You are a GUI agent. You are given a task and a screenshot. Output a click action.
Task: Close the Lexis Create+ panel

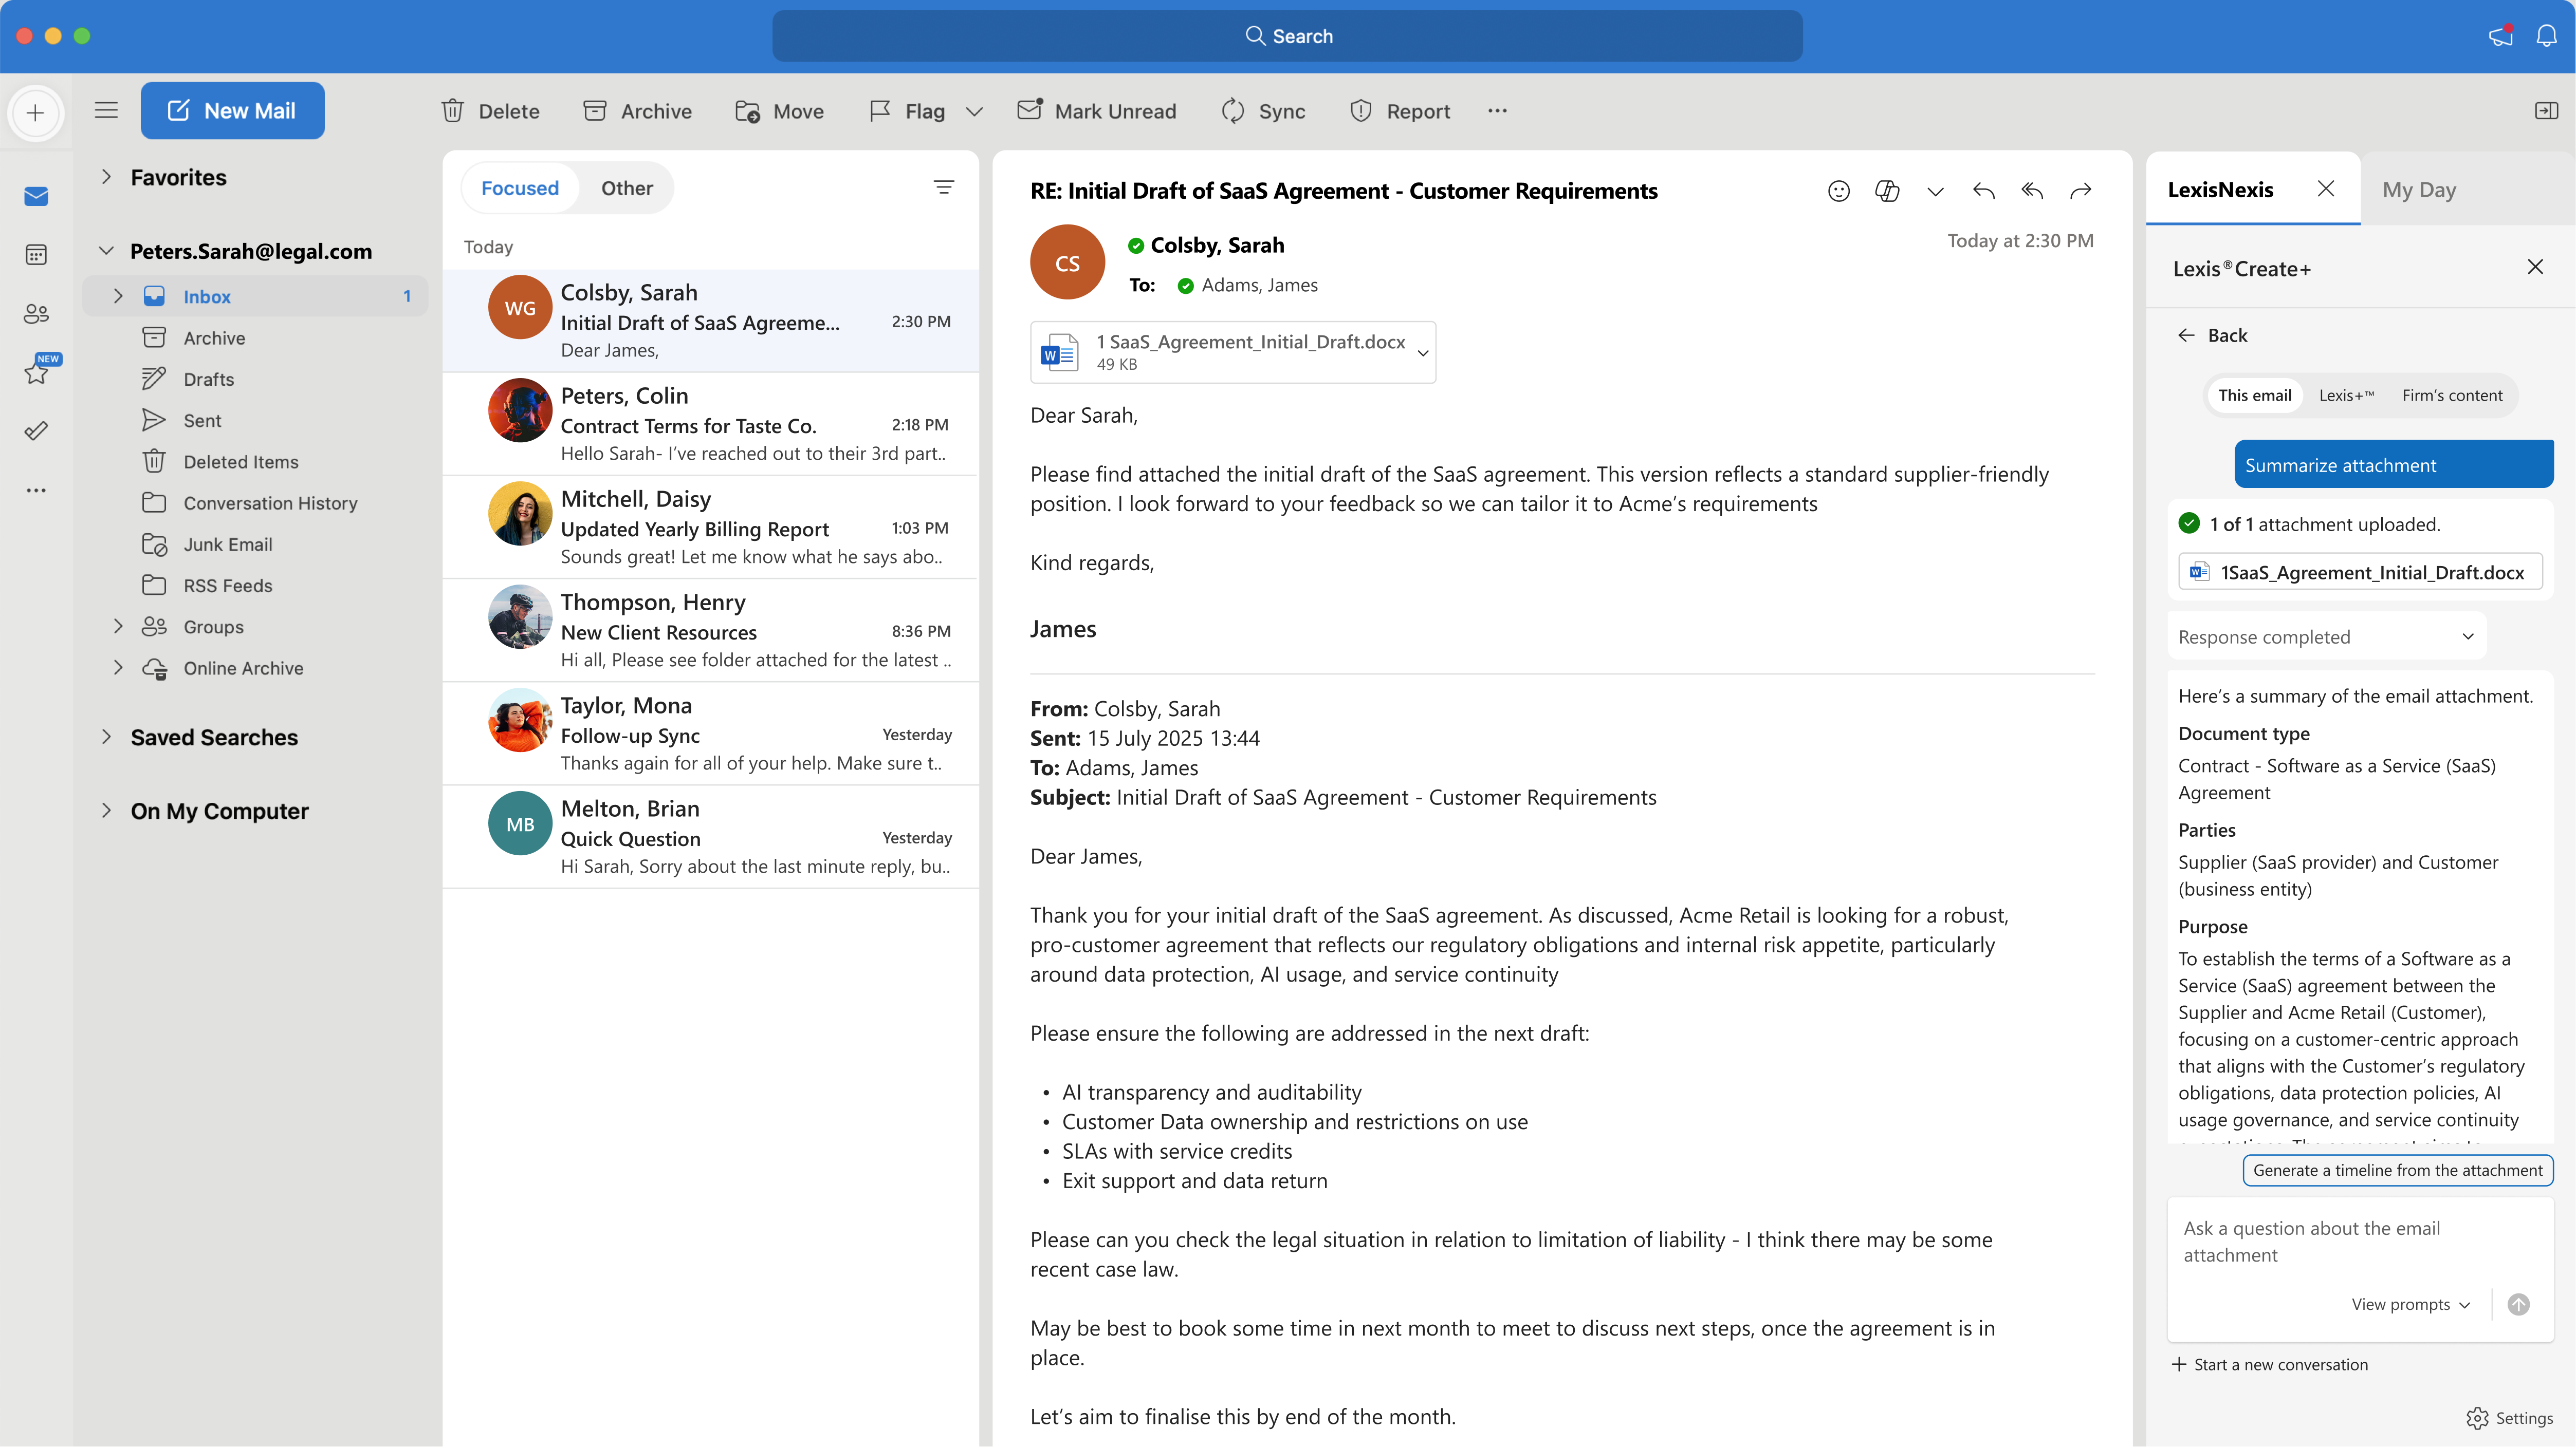(2534, 267)
